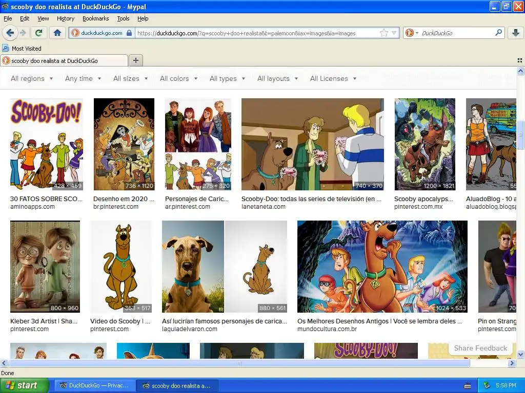Open the Os Melhores Desenhos Antigos link

(x=380, y=321)
